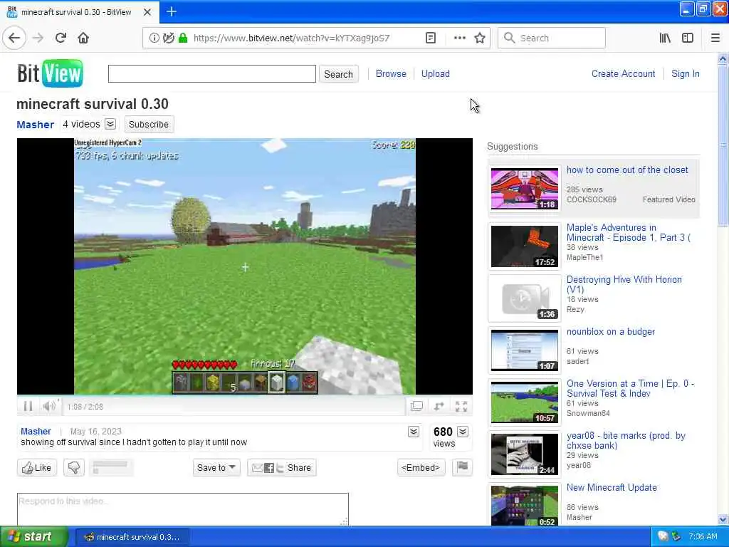Show sidebars icon in toolbar
729x547 pixels.
688,38
